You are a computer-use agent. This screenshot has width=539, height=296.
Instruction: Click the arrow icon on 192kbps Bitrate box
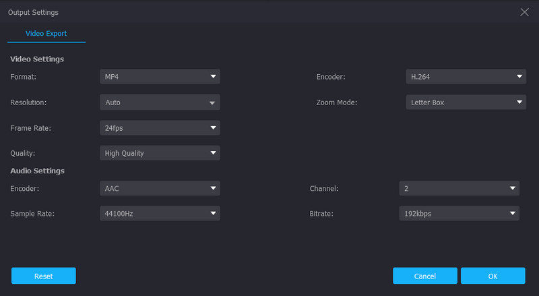coord(512,214)
